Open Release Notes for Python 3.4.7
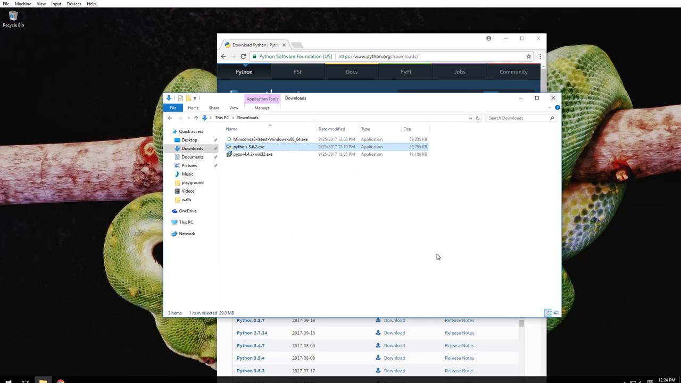This screenshot has width=681, height=383. (x=459, y=346)
